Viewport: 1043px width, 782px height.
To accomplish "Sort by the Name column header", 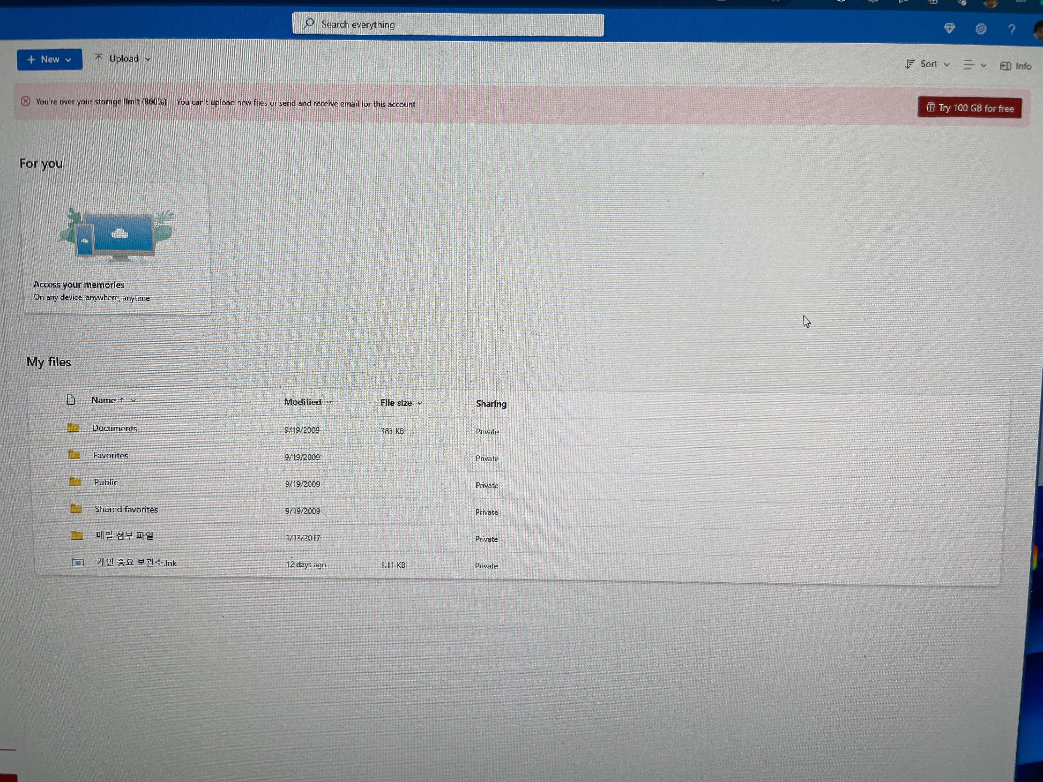I will (103, 400).
